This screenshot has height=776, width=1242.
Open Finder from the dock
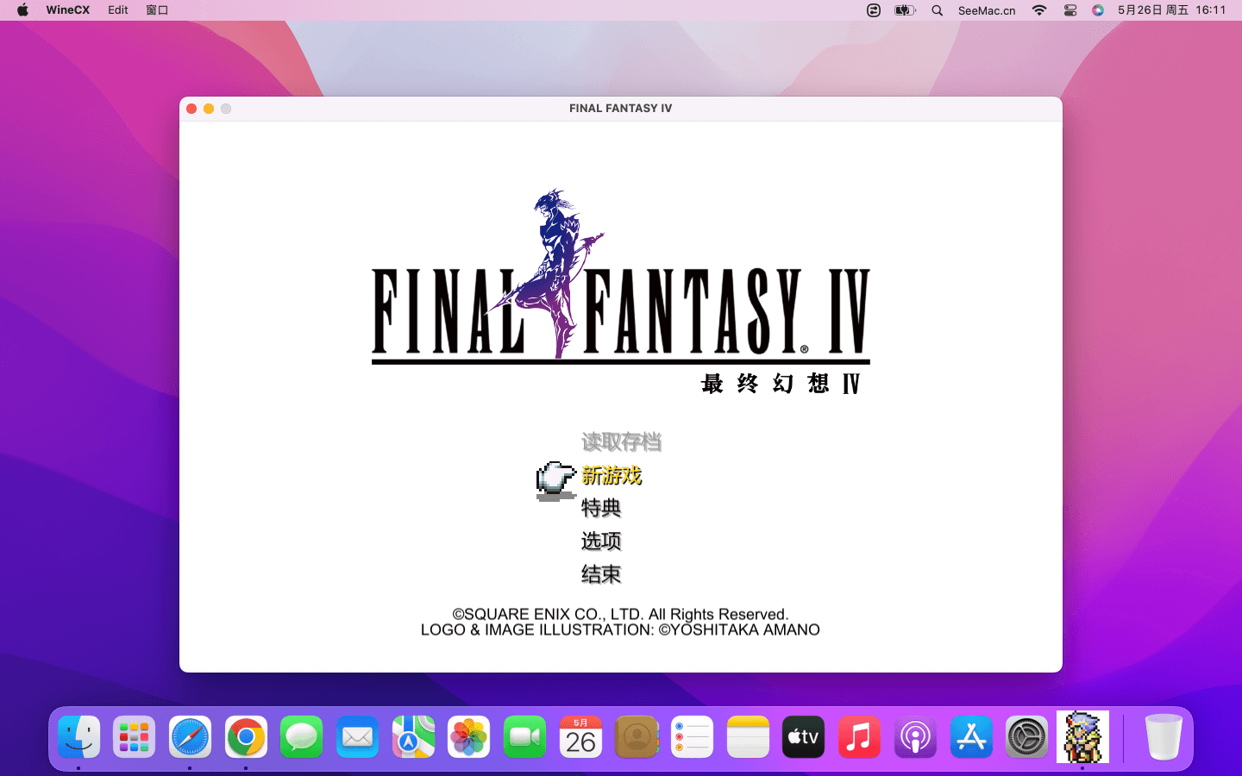[x=78, y=737]
